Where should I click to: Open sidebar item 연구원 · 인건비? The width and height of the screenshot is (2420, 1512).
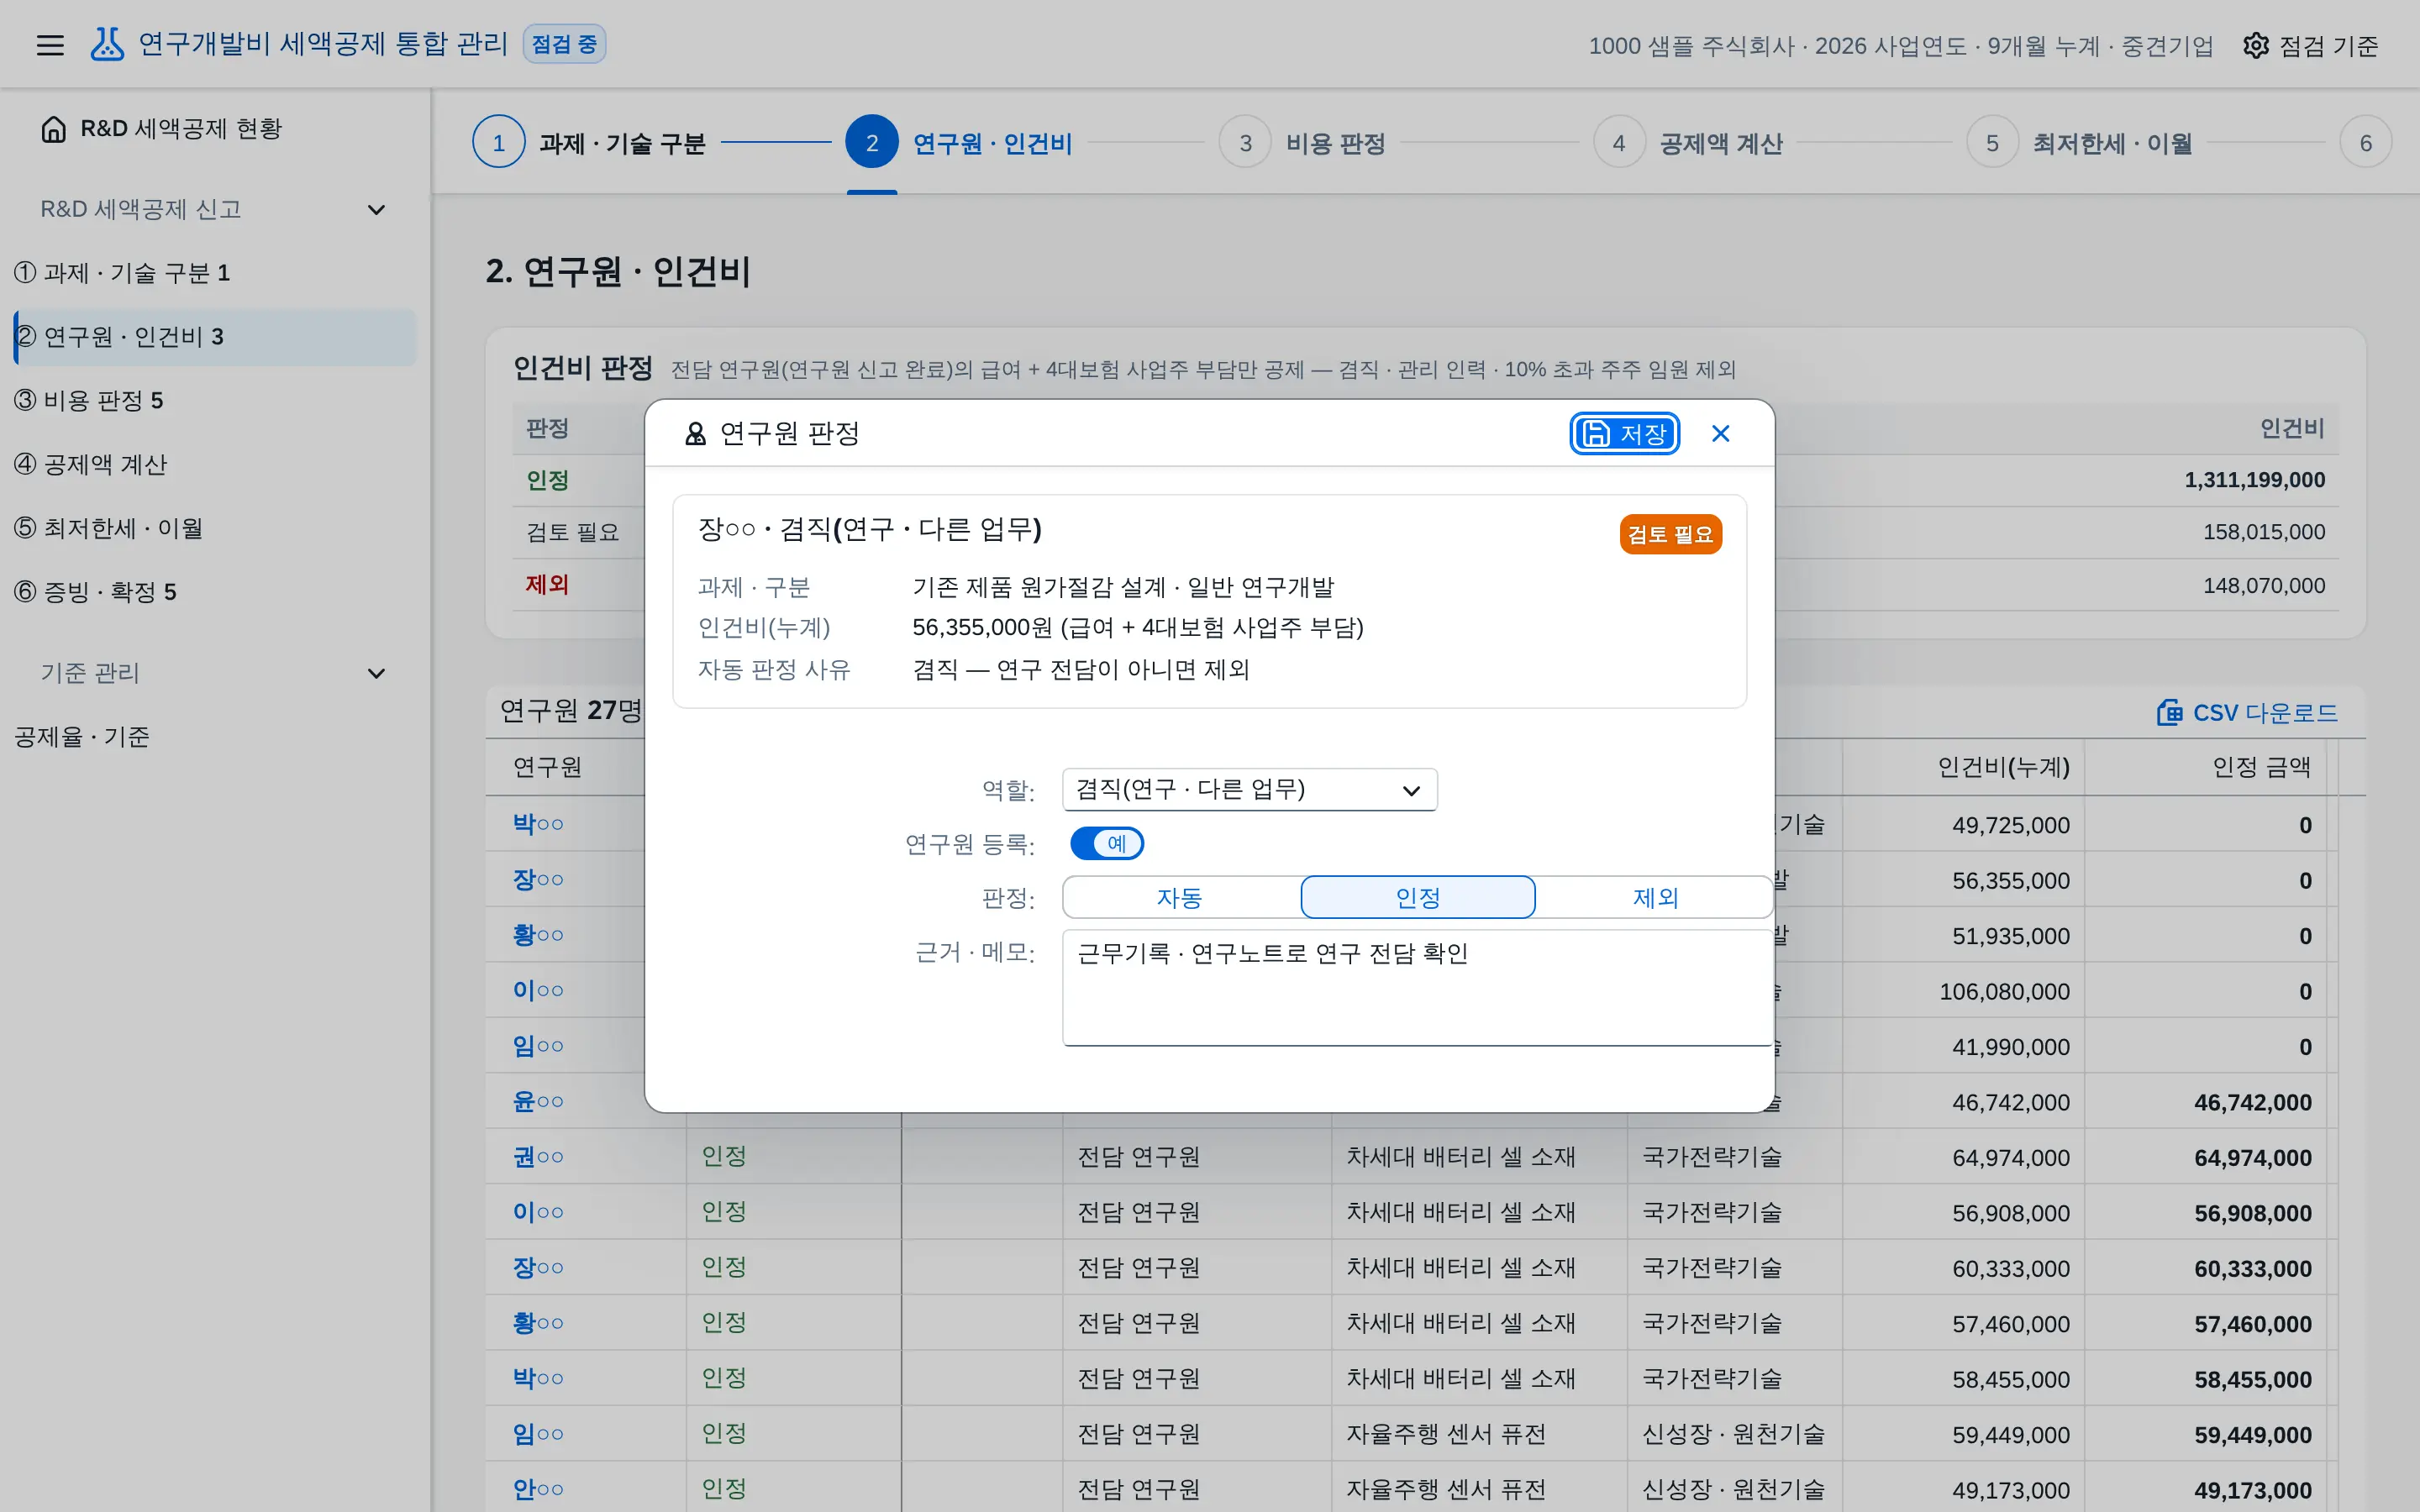tap(215, 337)
